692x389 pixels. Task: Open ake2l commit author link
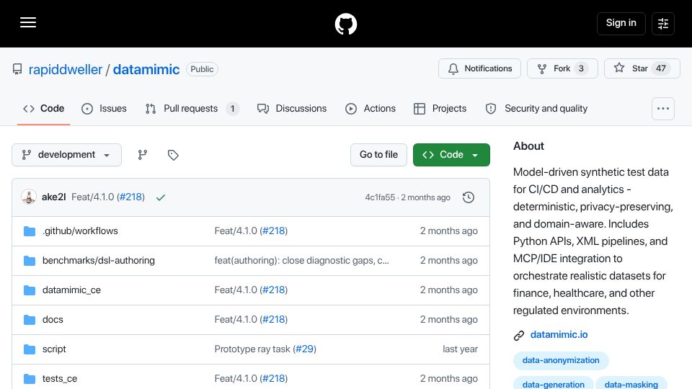54,197
